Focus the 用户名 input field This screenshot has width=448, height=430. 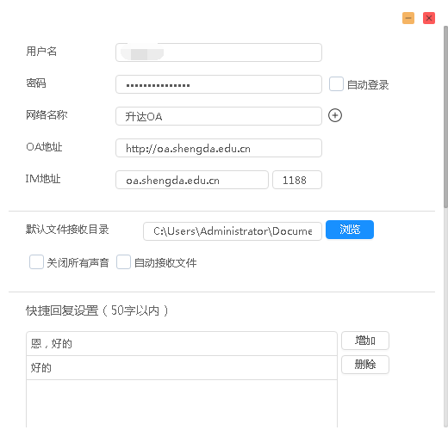(219, 52)
